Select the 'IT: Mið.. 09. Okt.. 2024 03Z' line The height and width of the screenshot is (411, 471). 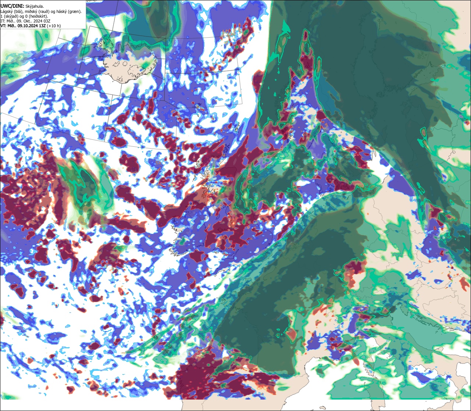(x=25, y=21)
